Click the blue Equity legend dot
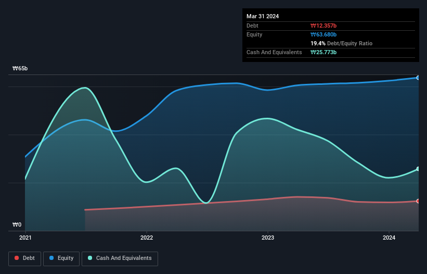 [x=51, y=258]
